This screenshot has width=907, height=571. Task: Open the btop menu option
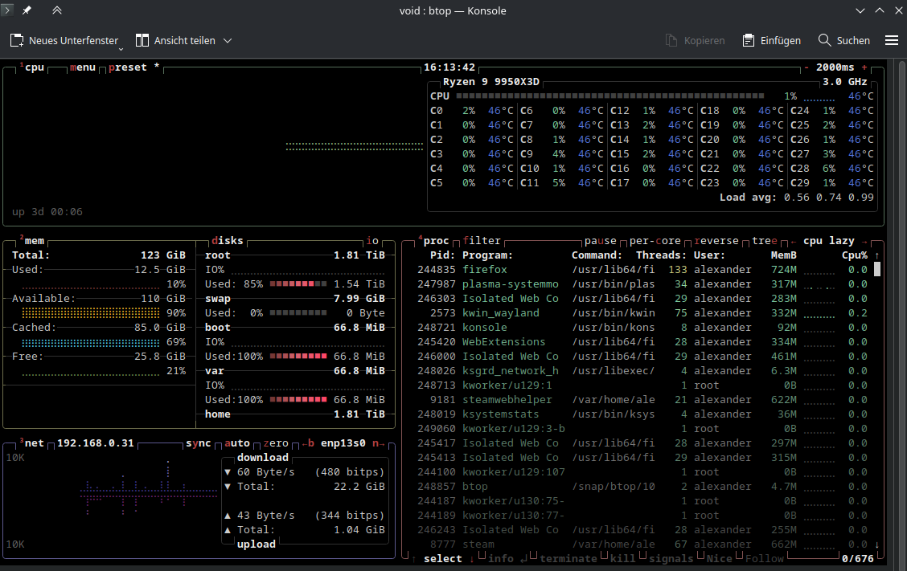point(83,67)
